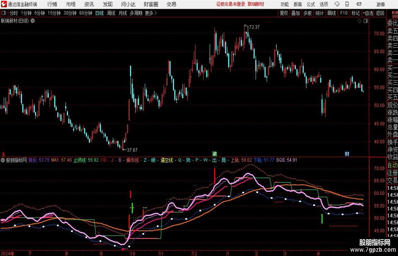
Task: Click the 72.37 high price label
Action: (x=254, y=27)
